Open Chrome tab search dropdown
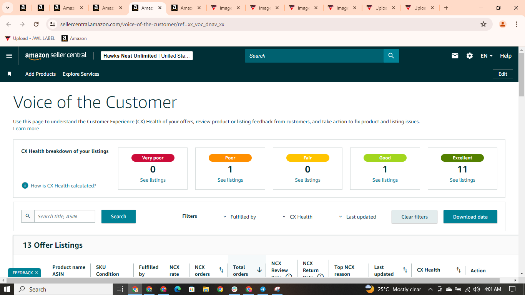The image size is (525, 295). (7, 8)
